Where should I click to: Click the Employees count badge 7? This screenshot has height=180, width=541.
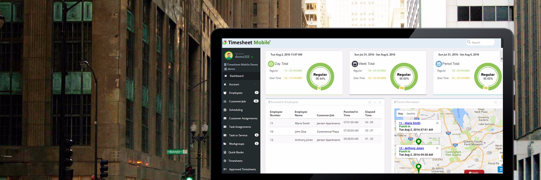256,92
